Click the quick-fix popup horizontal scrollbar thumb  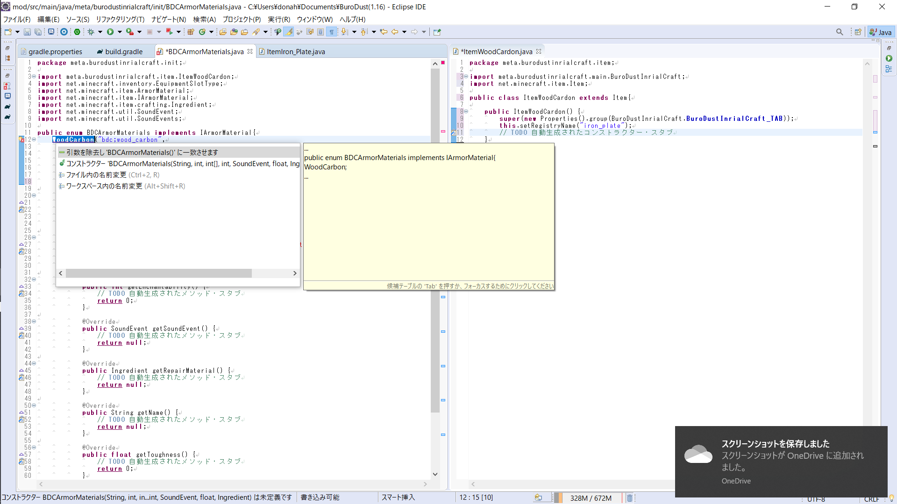coord(158,273)
